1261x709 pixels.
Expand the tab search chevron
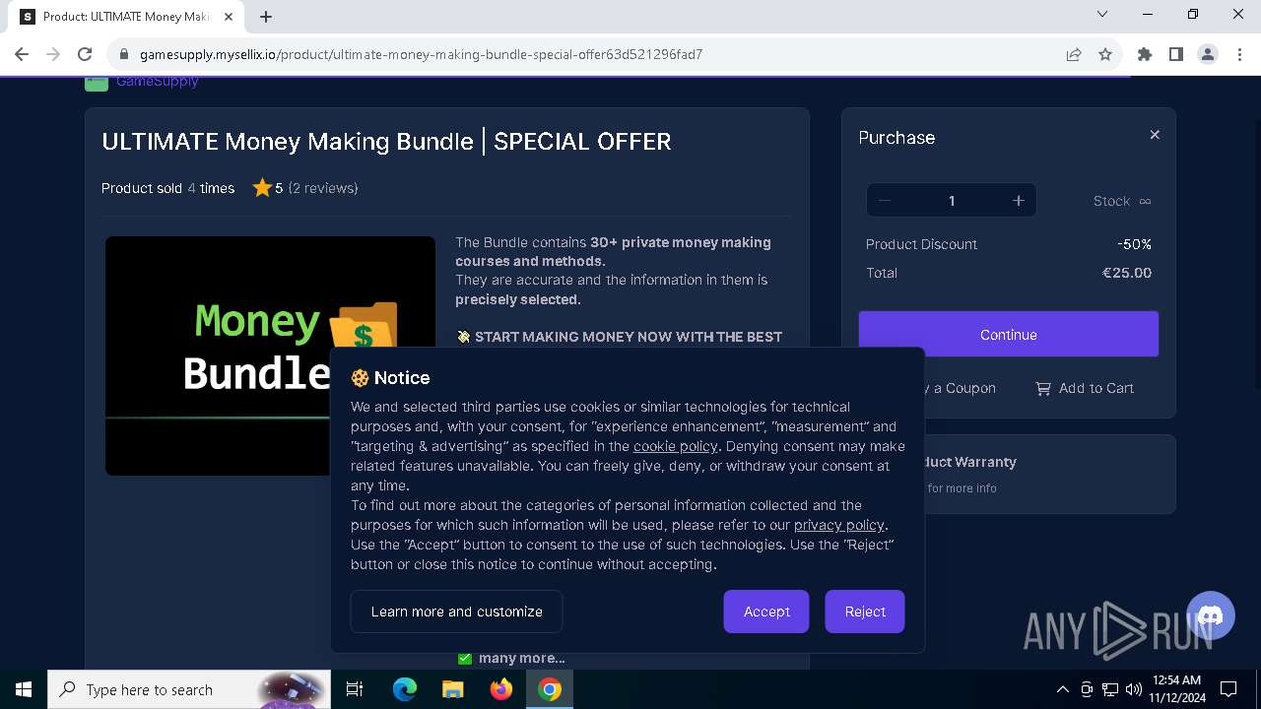[x=1102, y=14]
